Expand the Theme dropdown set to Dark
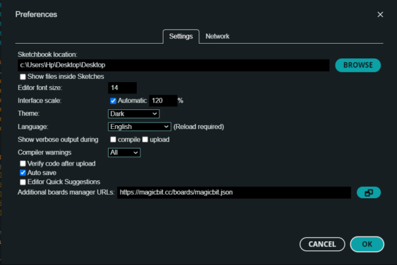 pyautogui.click(x=134, y=114)
